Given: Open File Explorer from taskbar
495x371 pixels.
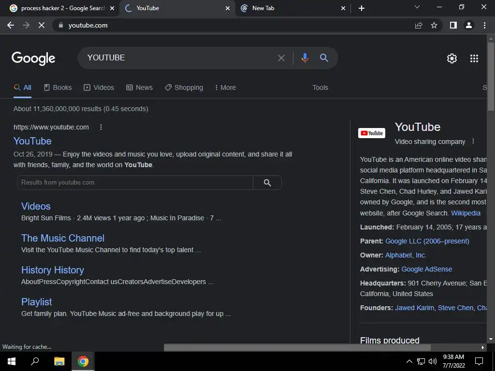Looking at the screenshot, I should (59, 361).
